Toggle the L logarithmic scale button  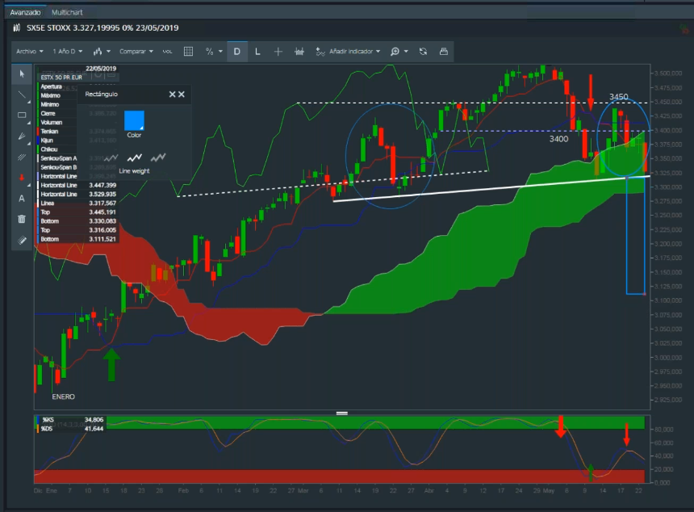[x=257, y=51]
